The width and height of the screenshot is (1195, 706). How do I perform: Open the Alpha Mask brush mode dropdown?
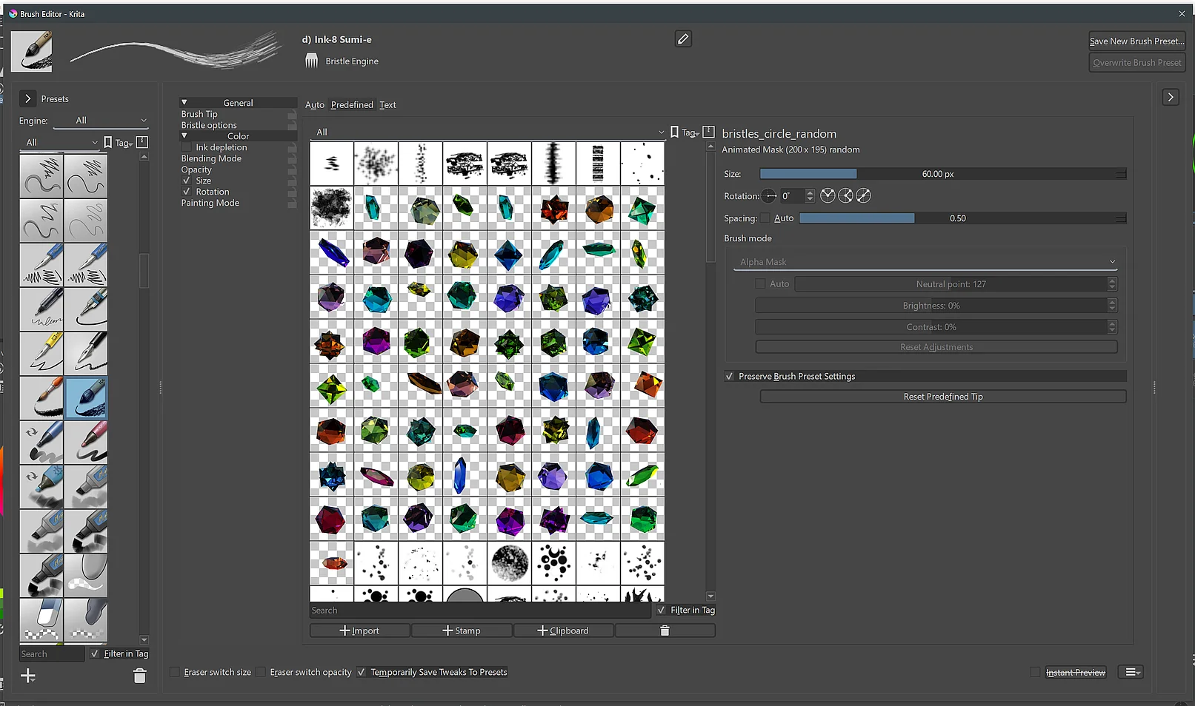[x=925, y=262]
